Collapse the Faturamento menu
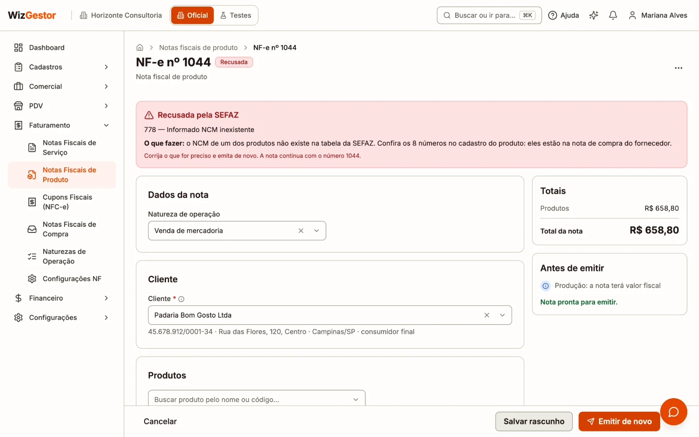The height and width of the screenshot is (437, 699). (62, 125)
